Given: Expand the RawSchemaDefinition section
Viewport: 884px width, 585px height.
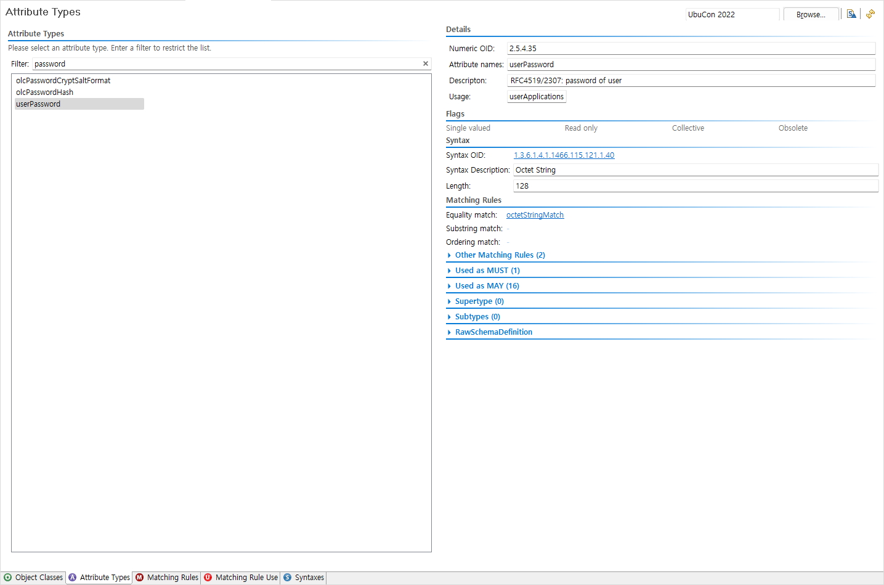Looking at the screenshot, I should coord(493,332).
